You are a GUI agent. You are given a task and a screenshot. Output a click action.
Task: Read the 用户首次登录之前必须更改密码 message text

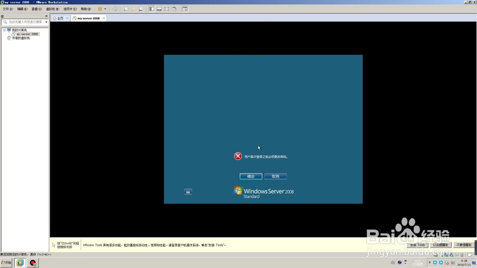pos(266,157)
